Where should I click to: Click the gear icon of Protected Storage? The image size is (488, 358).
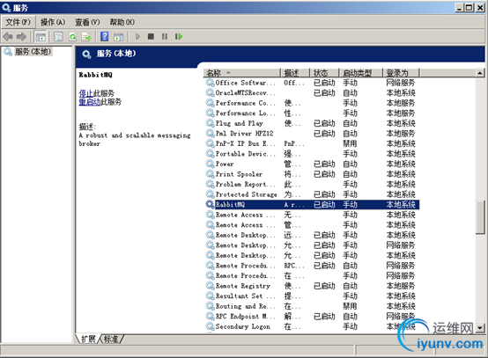click(x=210, y=194)
